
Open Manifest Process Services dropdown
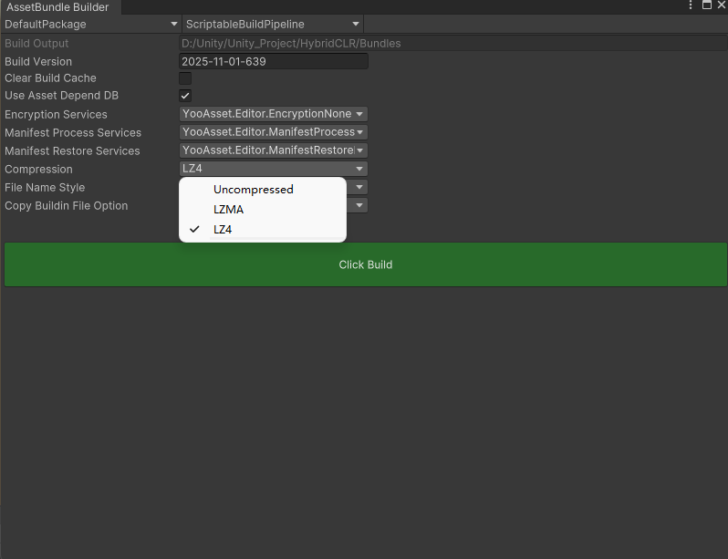274,132
